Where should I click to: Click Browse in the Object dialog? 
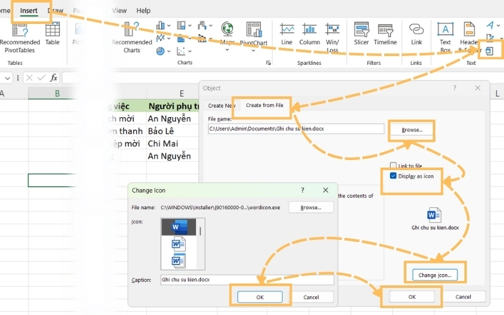click(412, 130)
